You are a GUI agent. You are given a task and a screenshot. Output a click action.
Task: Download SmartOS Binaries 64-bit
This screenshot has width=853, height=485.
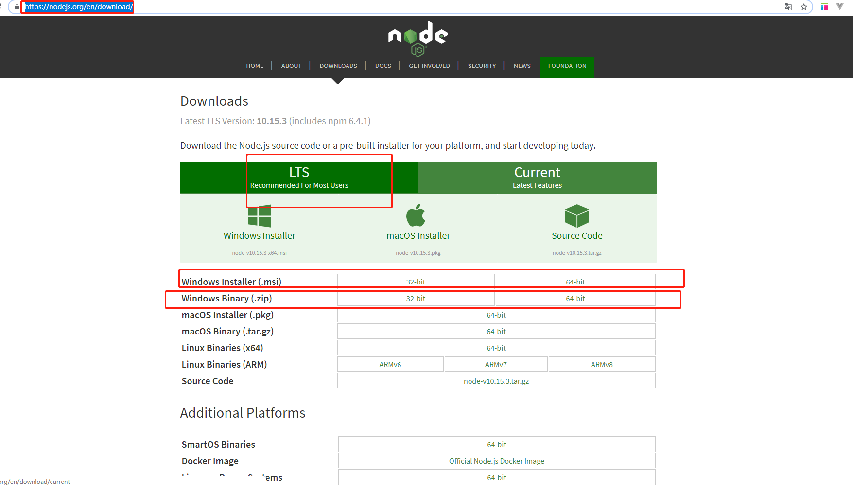click(x=497, y=444)
